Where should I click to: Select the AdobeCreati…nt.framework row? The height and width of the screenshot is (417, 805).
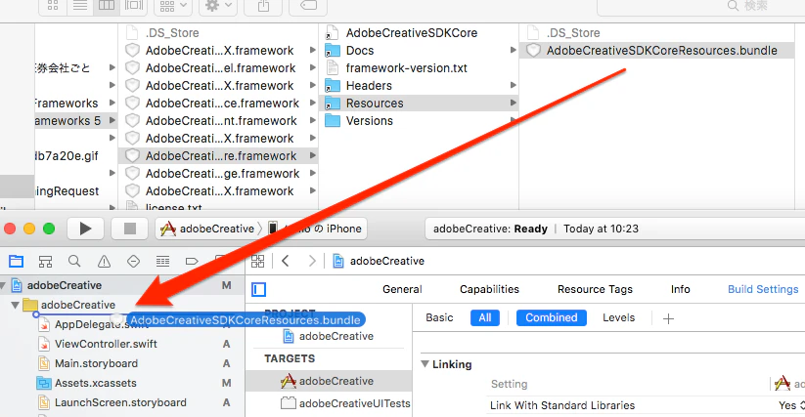(x=218, y=120)
